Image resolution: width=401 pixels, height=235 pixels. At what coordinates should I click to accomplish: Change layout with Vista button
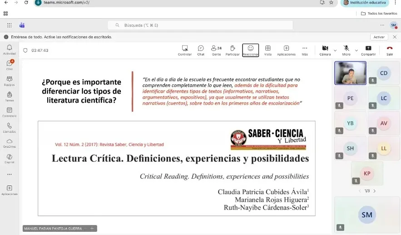click(268, 50)
